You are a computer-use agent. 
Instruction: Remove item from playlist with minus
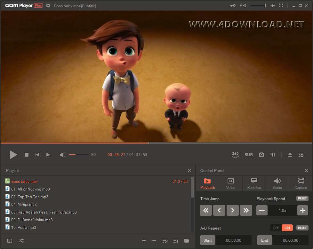(x=154, y=241)
